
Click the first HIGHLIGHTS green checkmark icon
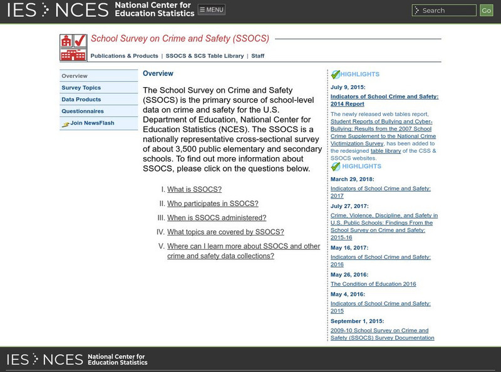[336, 74]
